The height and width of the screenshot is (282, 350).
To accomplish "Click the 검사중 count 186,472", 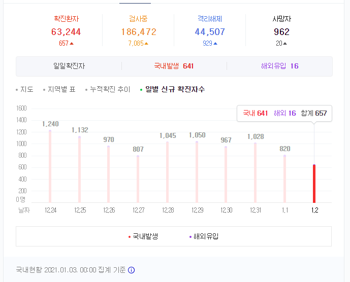I will tap(139, 32).
